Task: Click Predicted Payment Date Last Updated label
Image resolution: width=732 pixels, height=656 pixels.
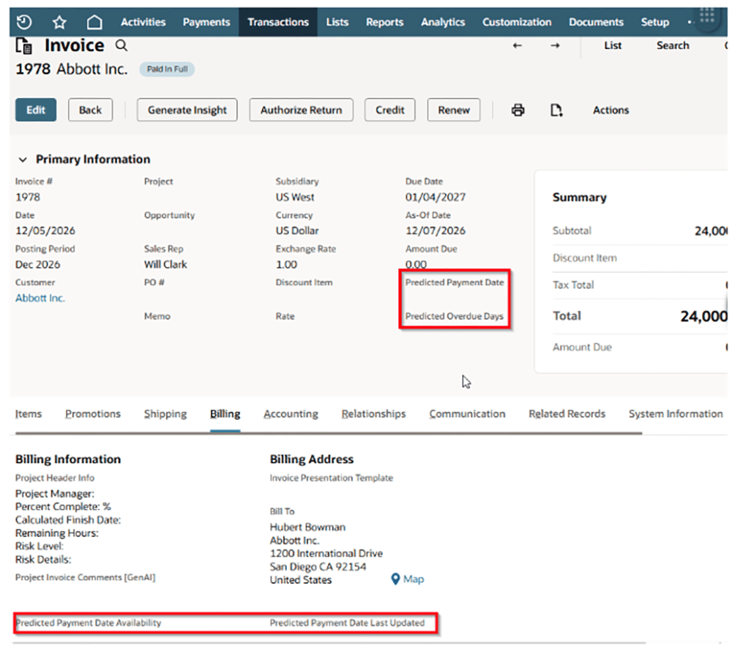Action: tap(347, 622)
